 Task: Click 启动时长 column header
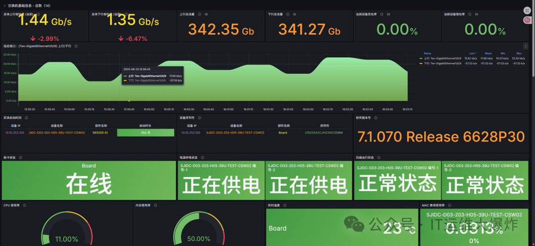(145, 126)
